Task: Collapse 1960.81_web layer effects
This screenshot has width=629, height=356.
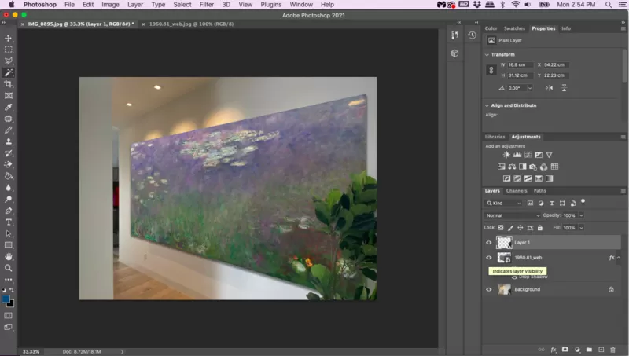Action: 619,258
